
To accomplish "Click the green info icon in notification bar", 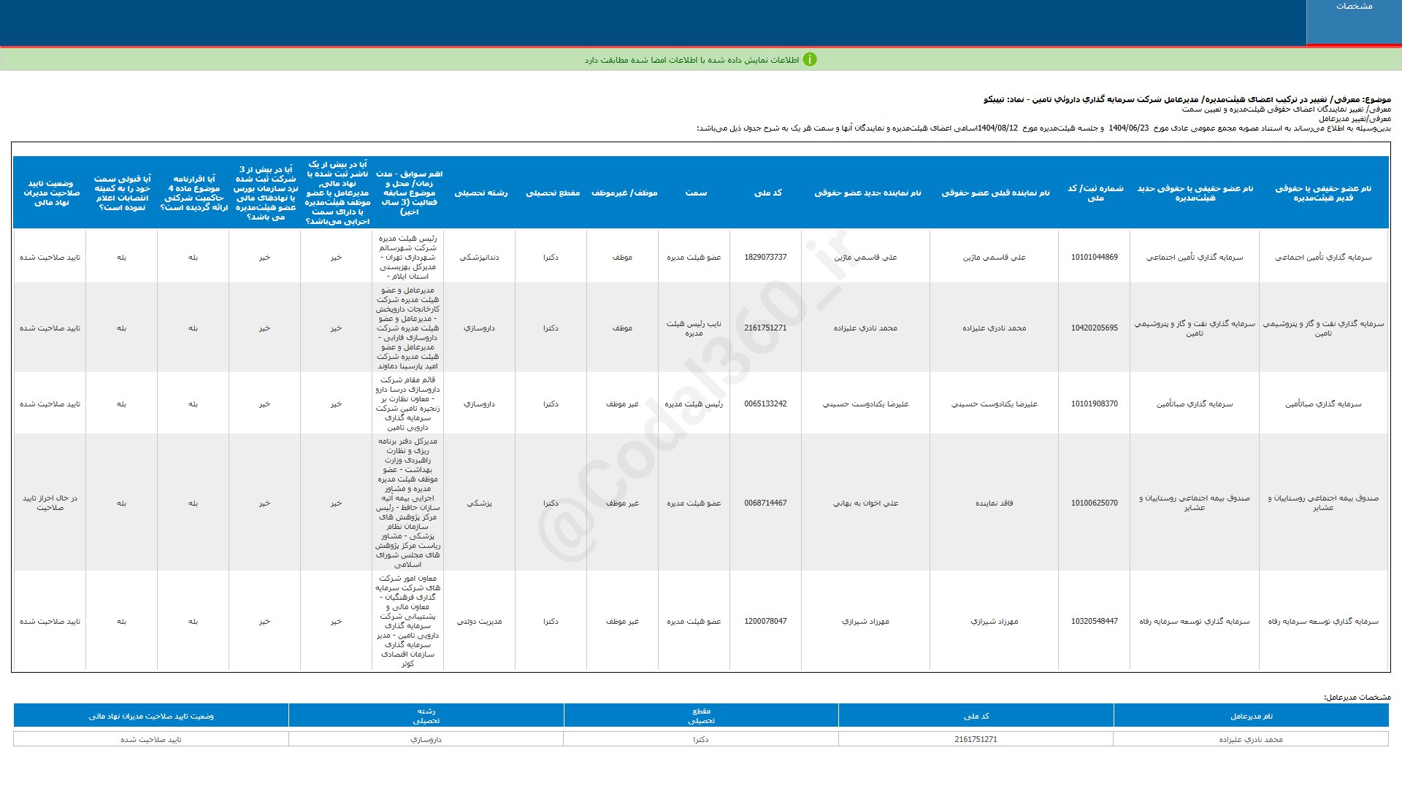I will click(810, 60).
